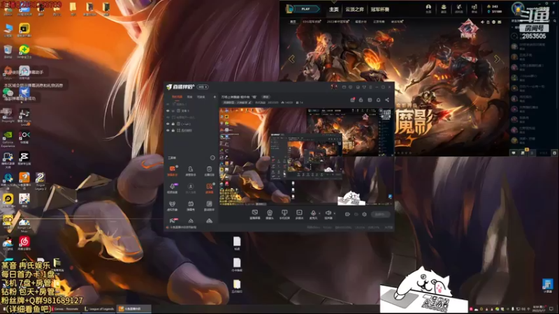
Task: Open the GeForce Experience desktop icon
Action: click(8, 139)
